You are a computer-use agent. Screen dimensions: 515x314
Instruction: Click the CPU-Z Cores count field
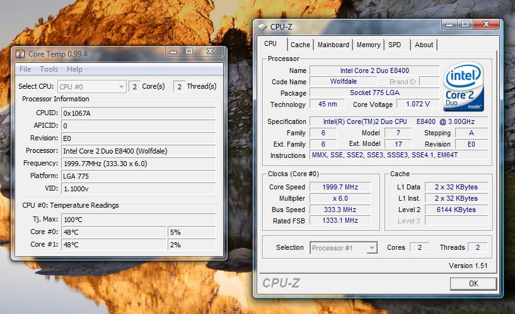419,247
